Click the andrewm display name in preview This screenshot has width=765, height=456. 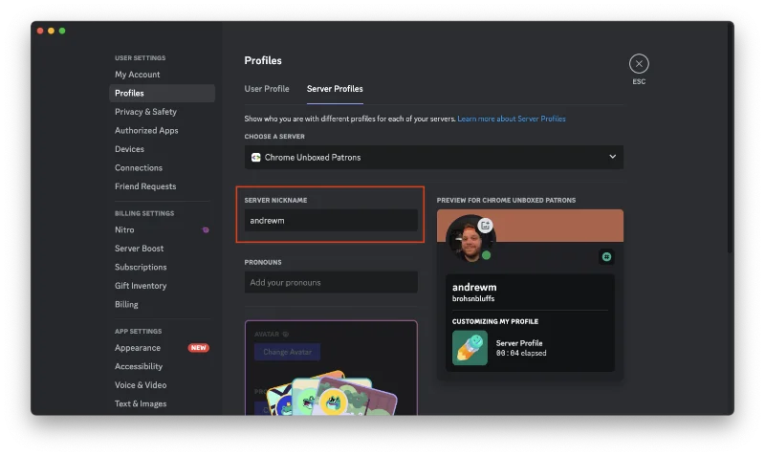474,287
